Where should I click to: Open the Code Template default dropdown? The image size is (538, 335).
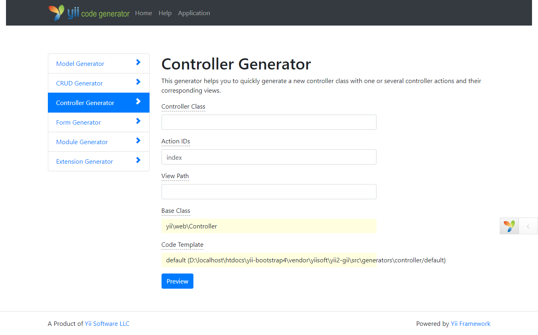pos(269,260)
